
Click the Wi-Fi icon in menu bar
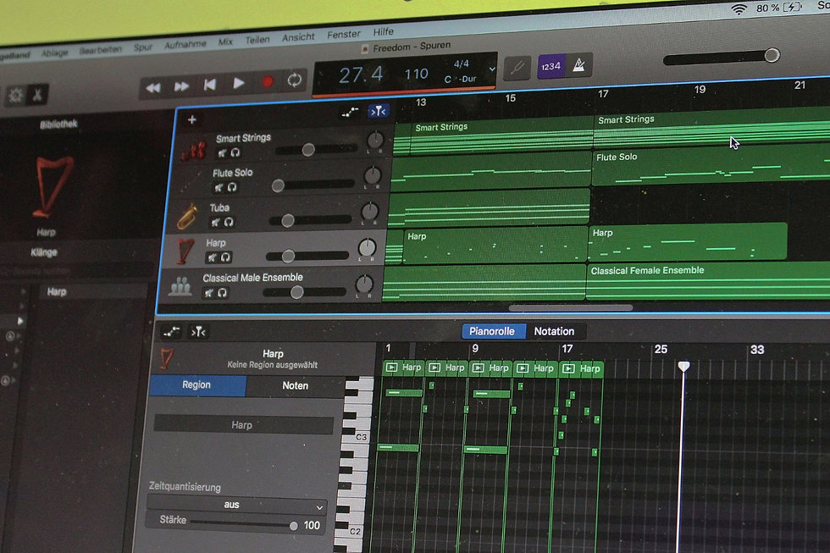[x=739, y=9]
